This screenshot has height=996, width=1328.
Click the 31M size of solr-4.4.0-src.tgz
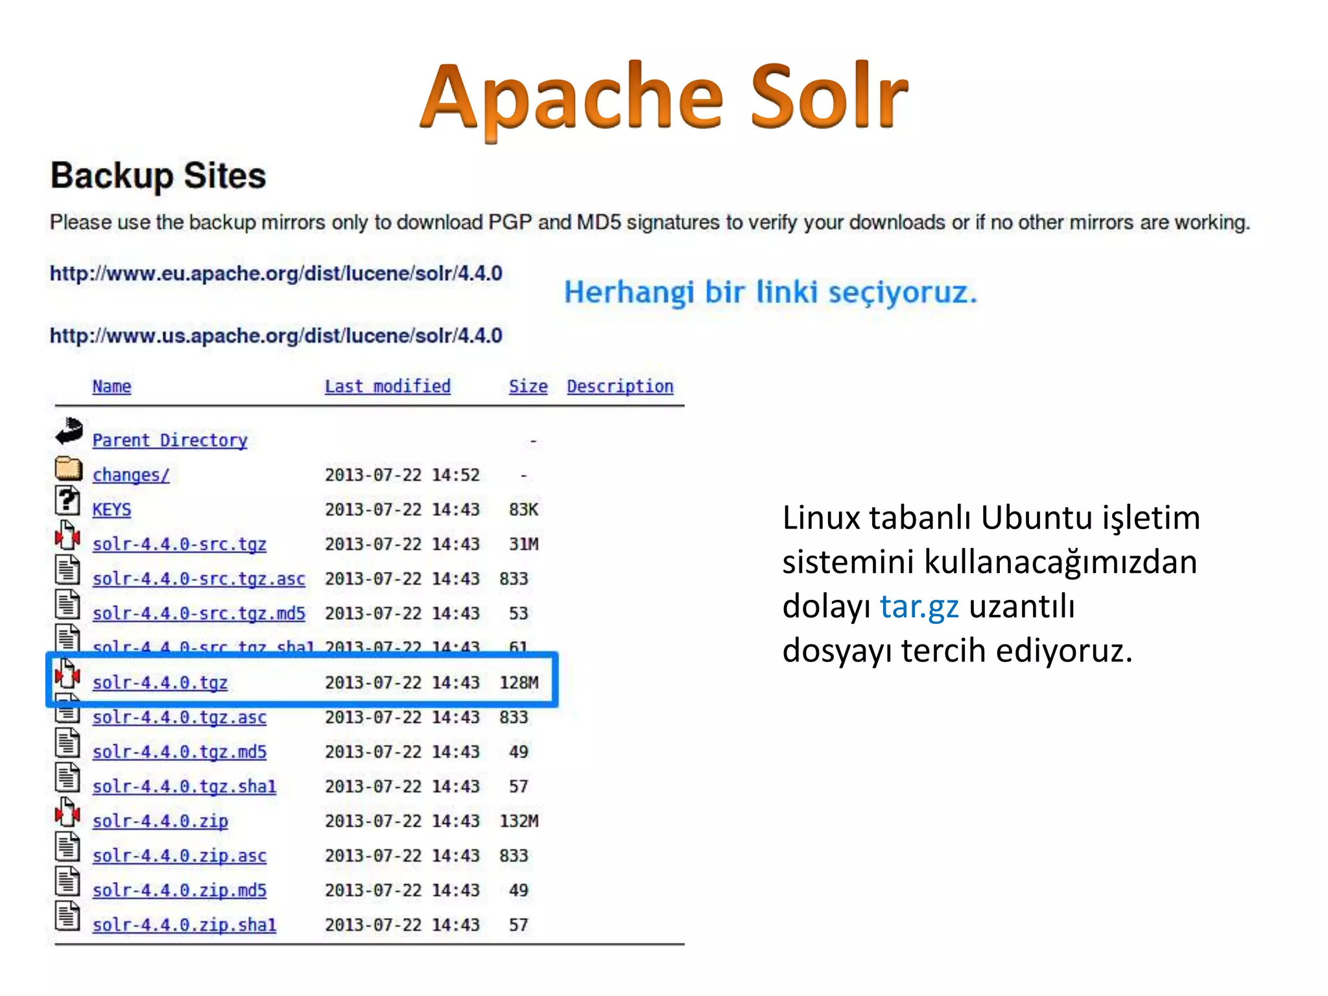(523, 544)
